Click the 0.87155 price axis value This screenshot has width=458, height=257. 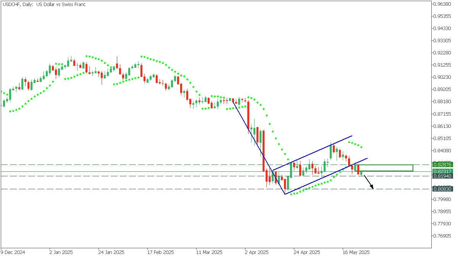(443, 114)
